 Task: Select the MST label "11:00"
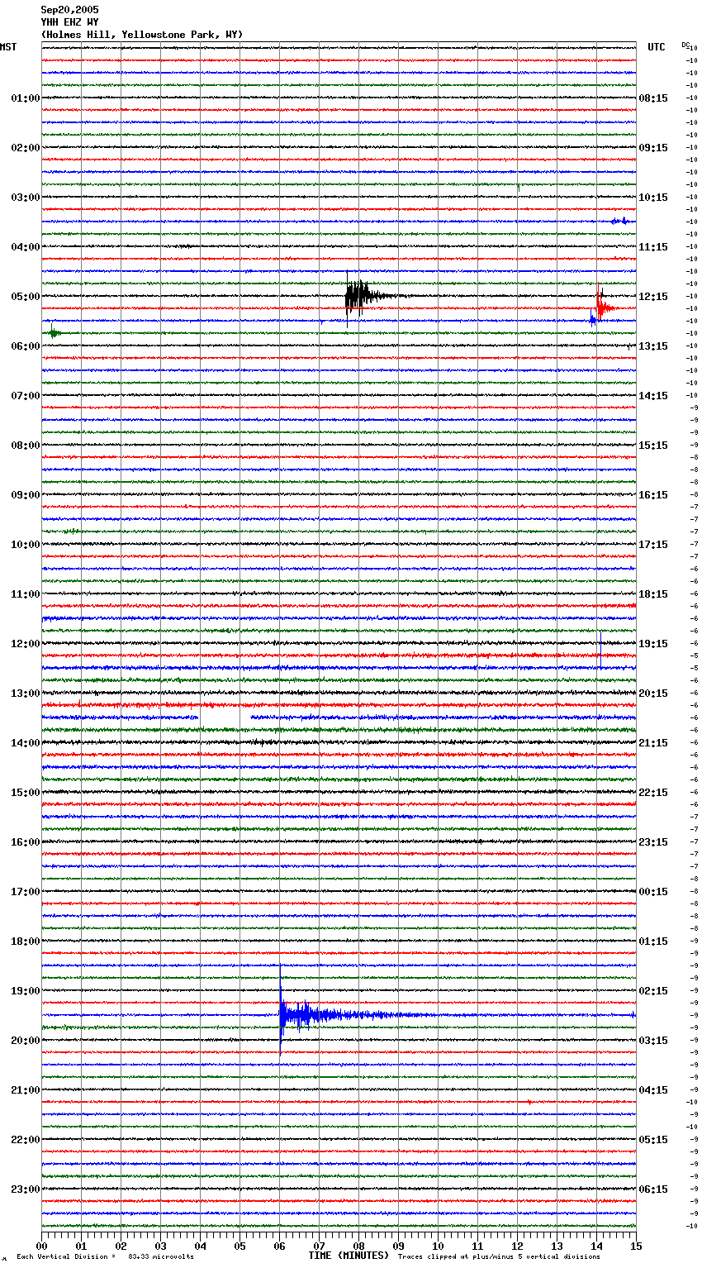pos(26,594)
